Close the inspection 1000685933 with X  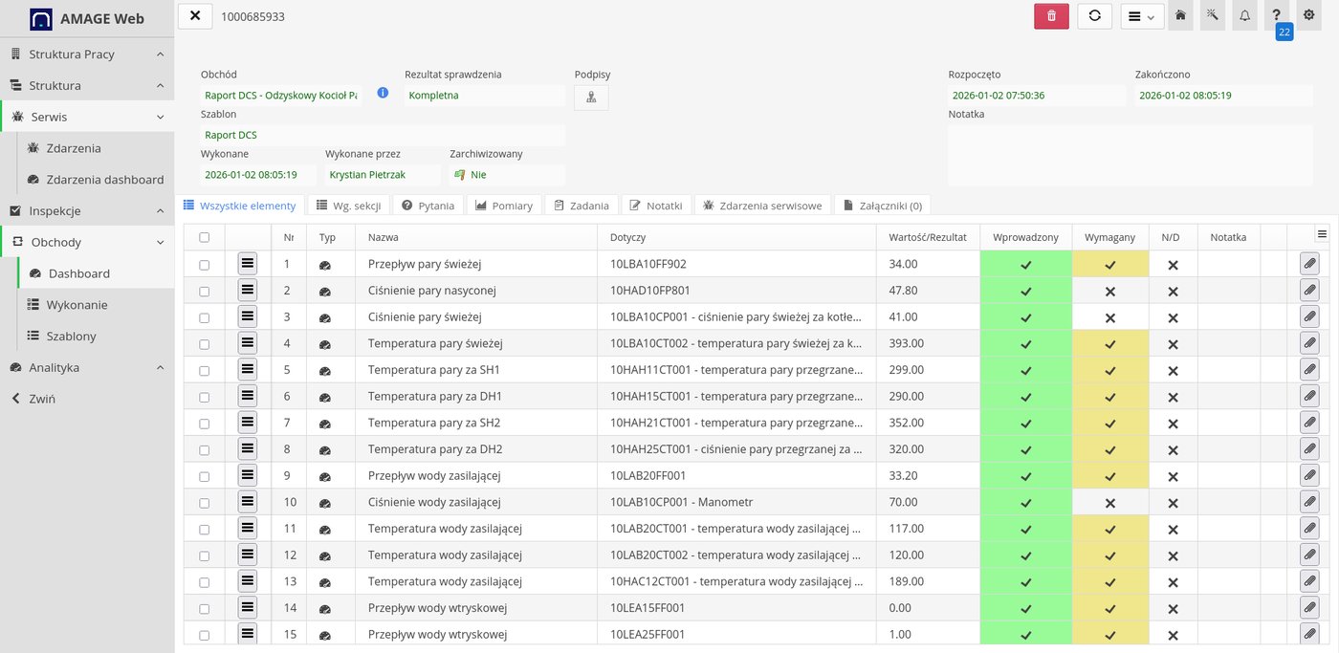[195, 16]
